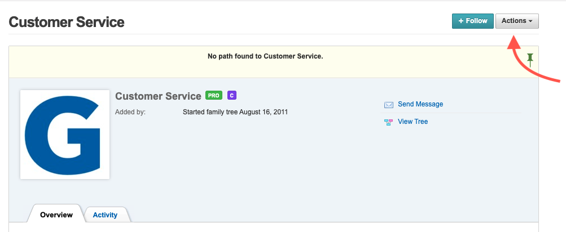Click the green PRO badge
The width and height of the screenshot is (566, 232).
point(214,96)
